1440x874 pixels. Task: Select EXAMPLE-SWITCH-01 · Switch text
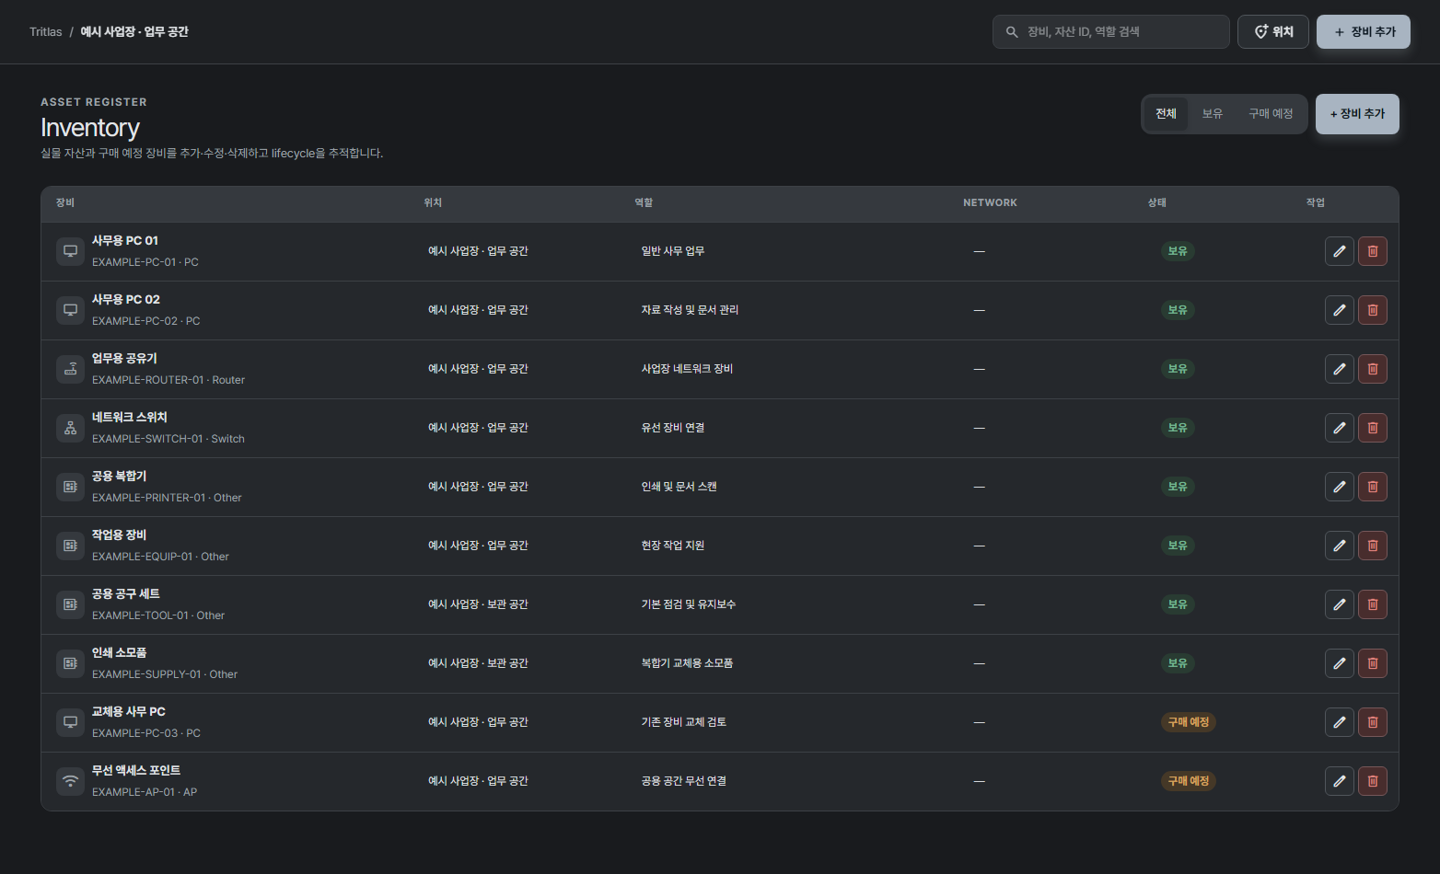(x=168, y=439)
